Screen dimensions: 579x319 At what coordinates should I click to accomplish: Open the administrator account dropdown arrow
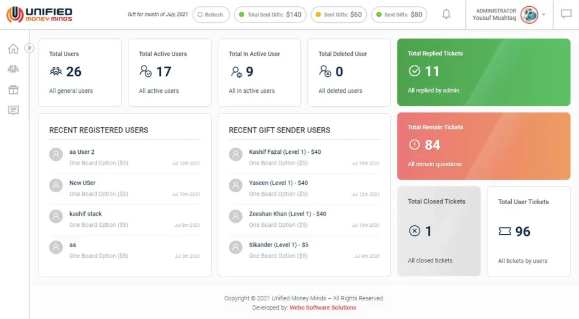click(x=544, y=15)
